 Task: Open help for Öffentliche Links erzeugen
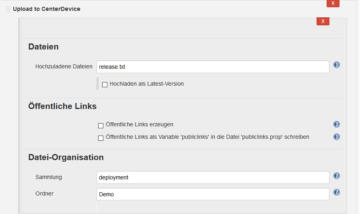337,124
